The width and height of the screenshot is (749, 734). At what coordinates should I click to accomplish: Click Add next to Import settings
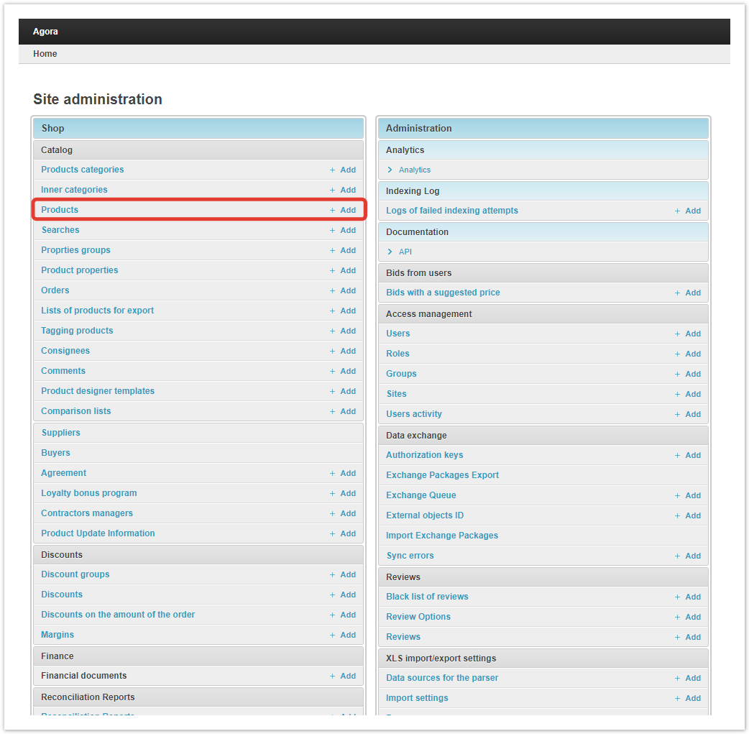tap(688, 698)
